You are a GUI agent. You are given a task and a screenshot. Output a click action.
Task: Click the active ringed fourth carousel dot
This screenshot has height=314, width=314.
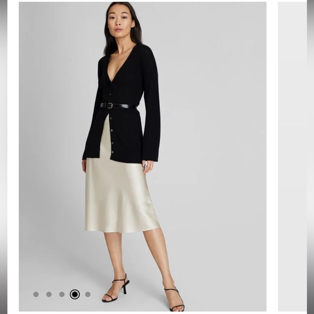(x=75, y=294)
